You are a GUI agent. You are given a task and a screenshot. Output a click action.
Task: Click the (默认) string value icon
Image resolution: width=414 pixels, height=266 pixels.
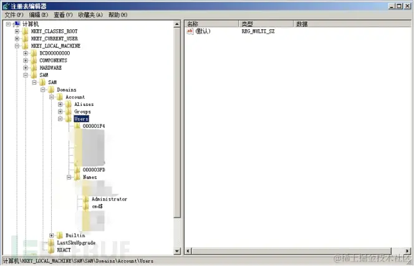click(x=190, y=31)
